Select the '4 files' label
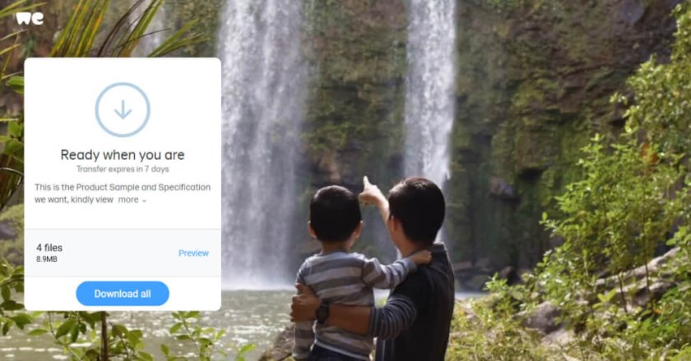The image size is (691, 361). point(49,248)
